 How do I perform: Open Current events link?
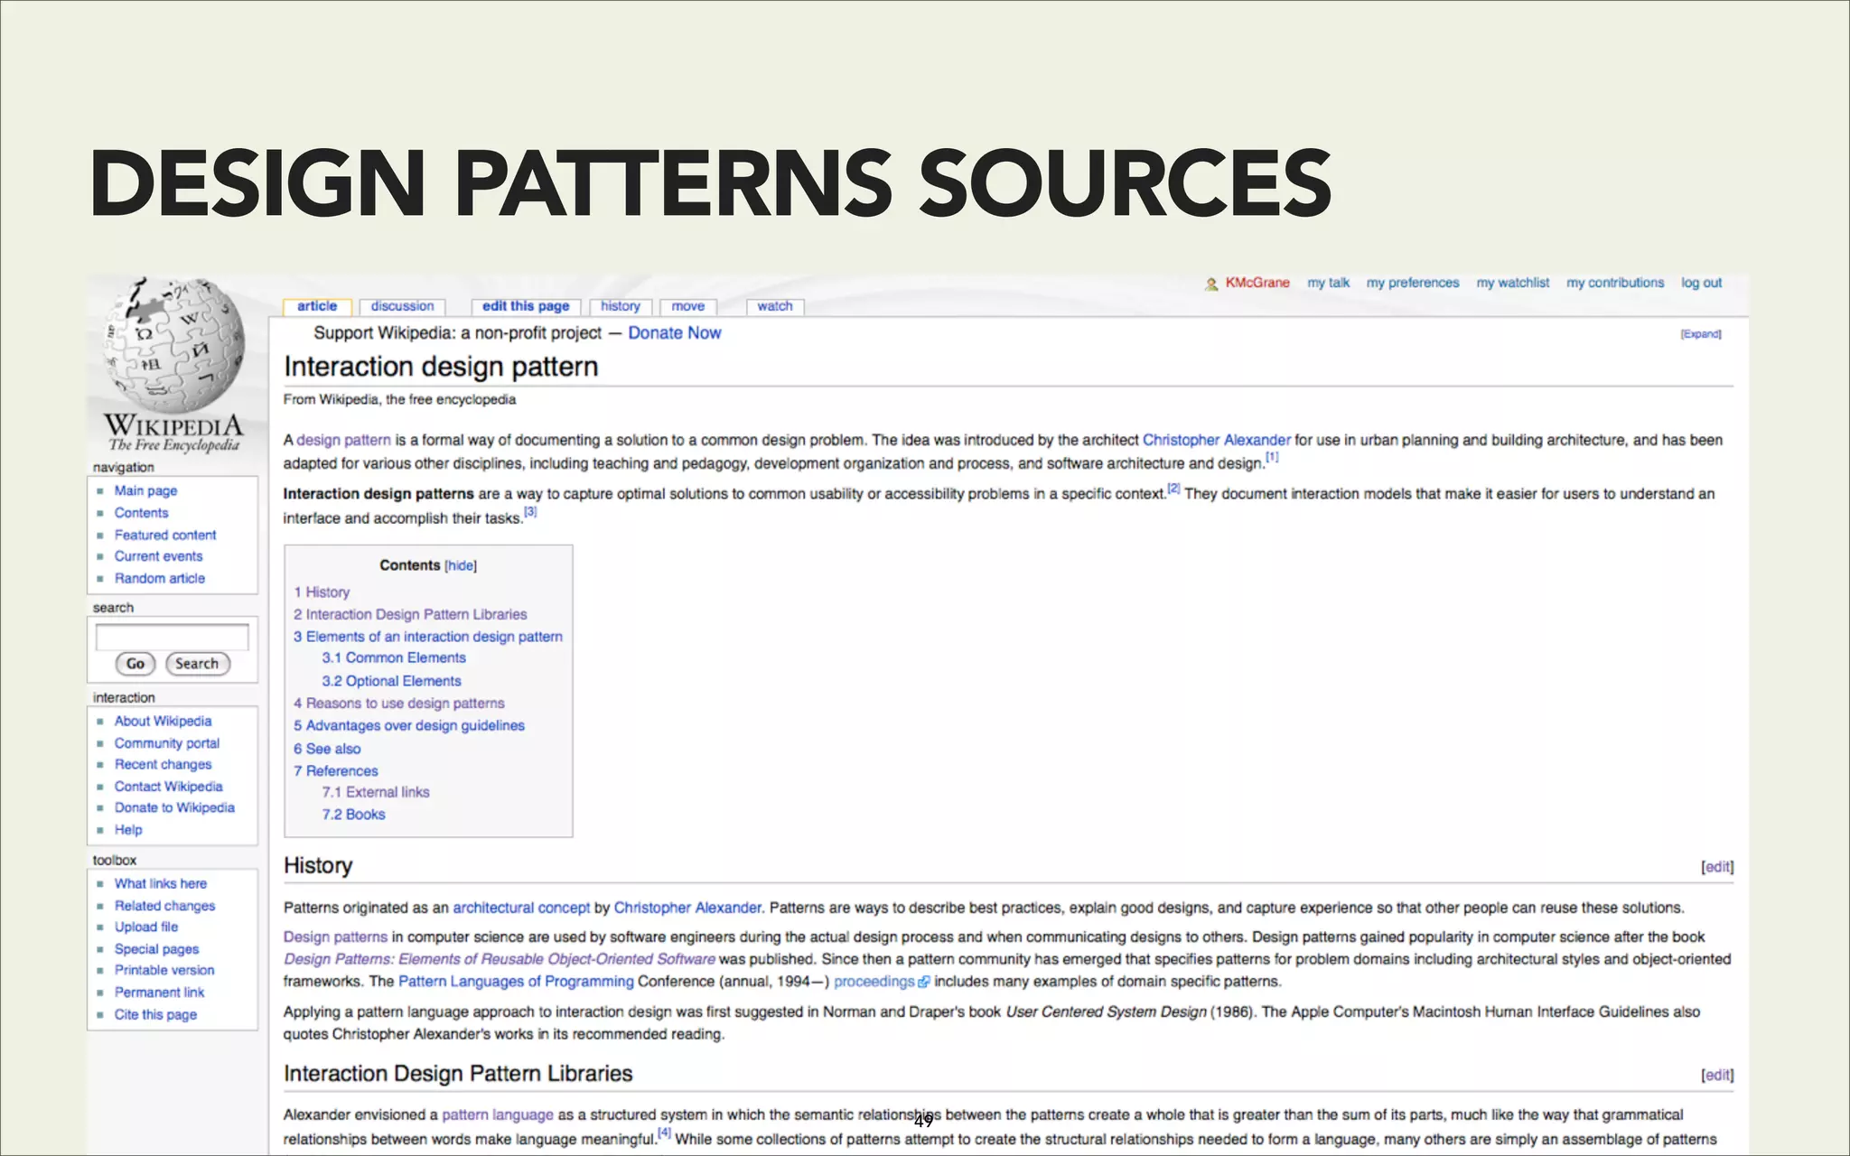158,556
